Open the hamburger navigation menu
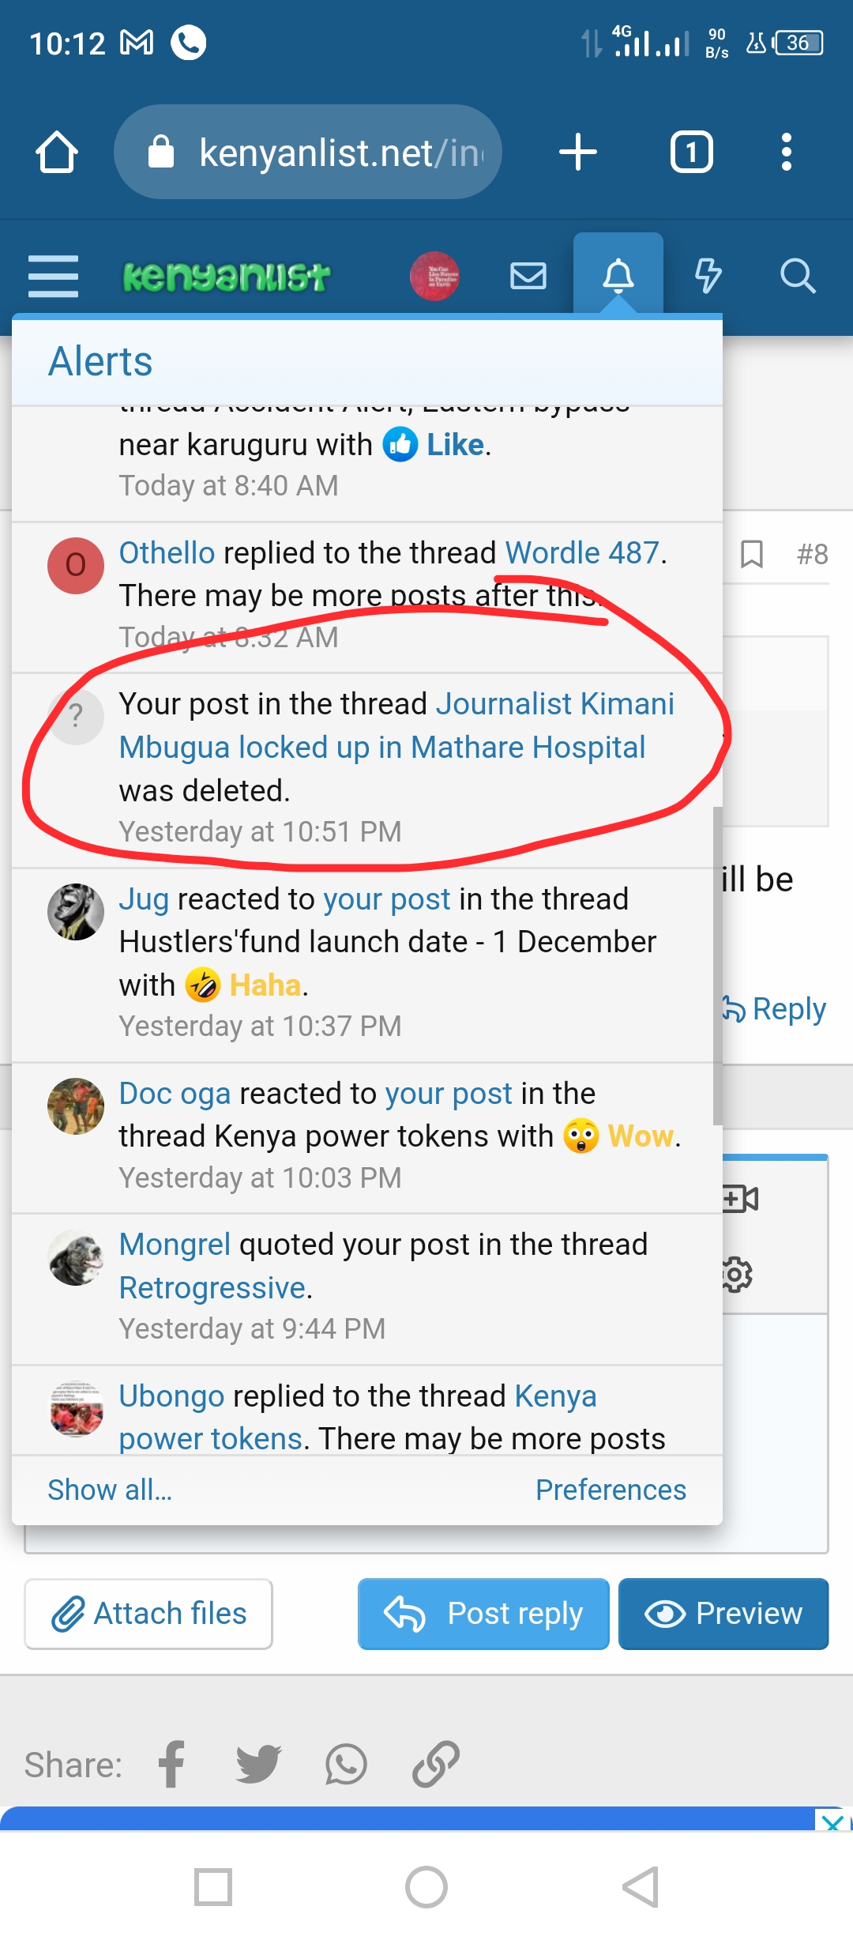This screenshot has width=853, height=1944. click(x=53, y=276)
